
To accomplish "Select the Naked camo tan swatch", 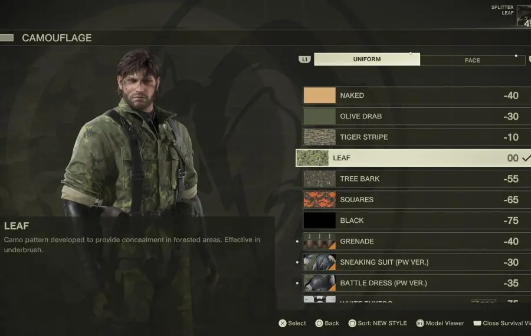I will click(319, 95).
